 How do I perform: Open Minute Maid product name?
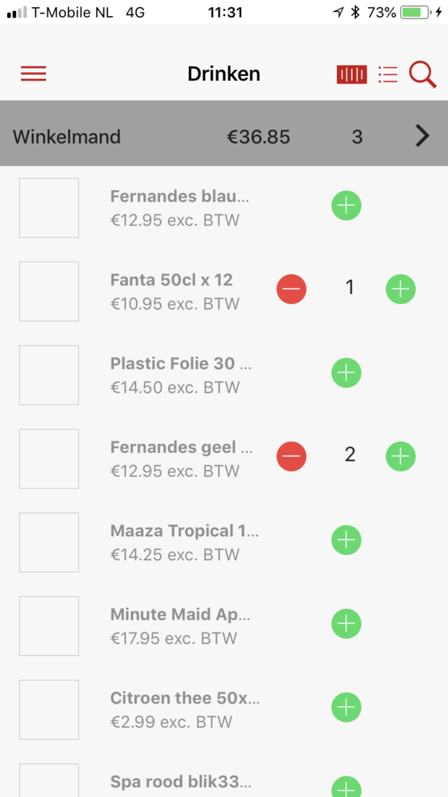point(180,615)
